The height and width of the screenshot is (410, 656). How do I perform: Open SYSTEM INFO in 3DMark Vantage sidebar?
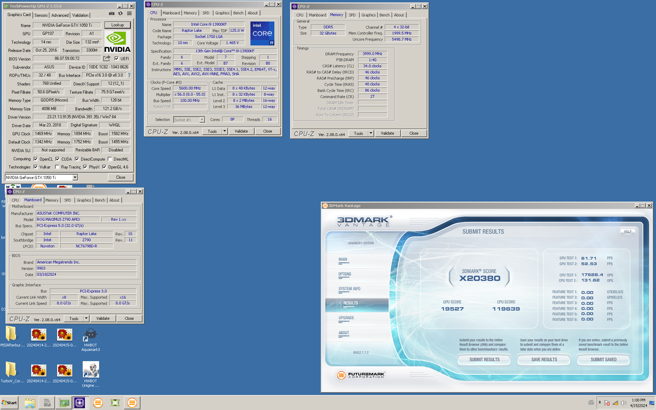pos(350,289)
